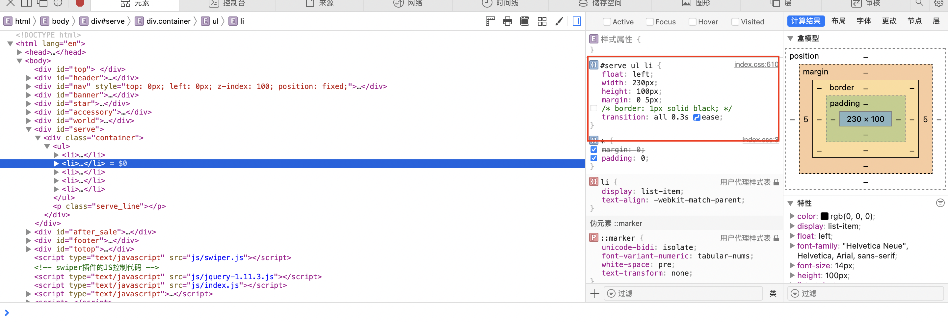
Task: Expand the color computed property
Action: [792, 216]
